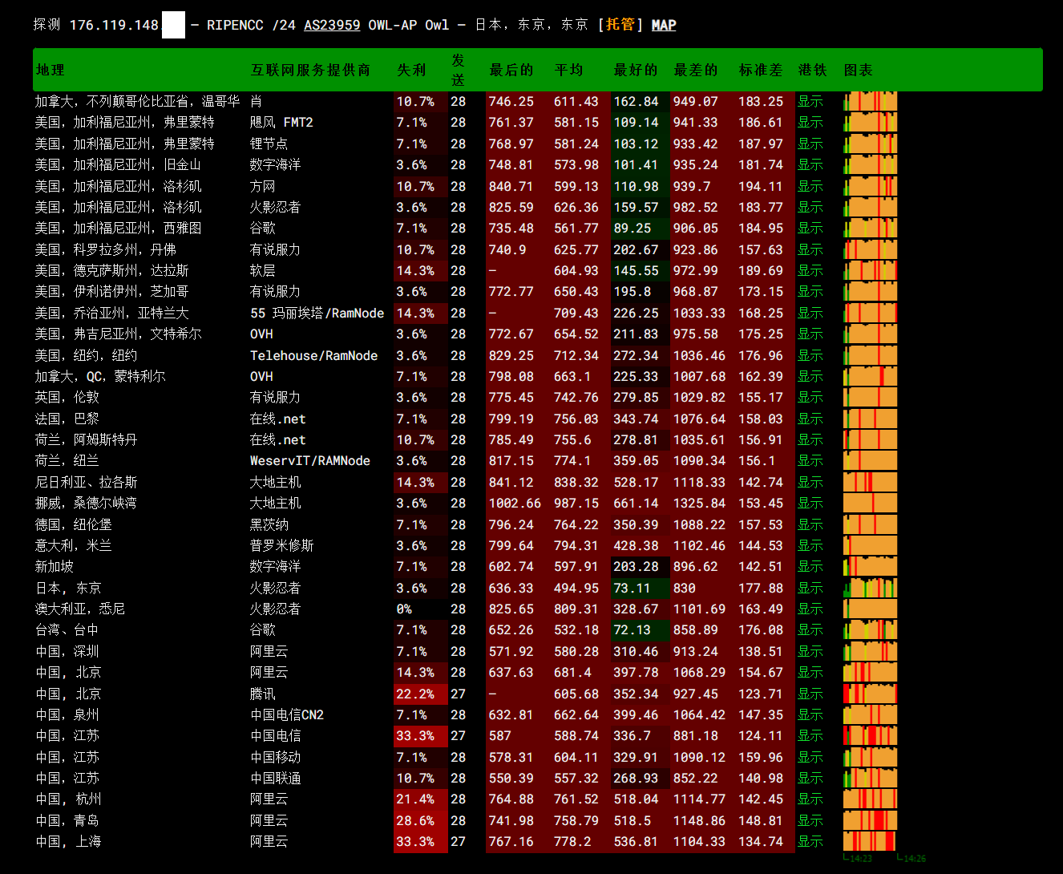
Task: Click 显示 link for Seattle 谷歌 row
Action: point(810,228)
